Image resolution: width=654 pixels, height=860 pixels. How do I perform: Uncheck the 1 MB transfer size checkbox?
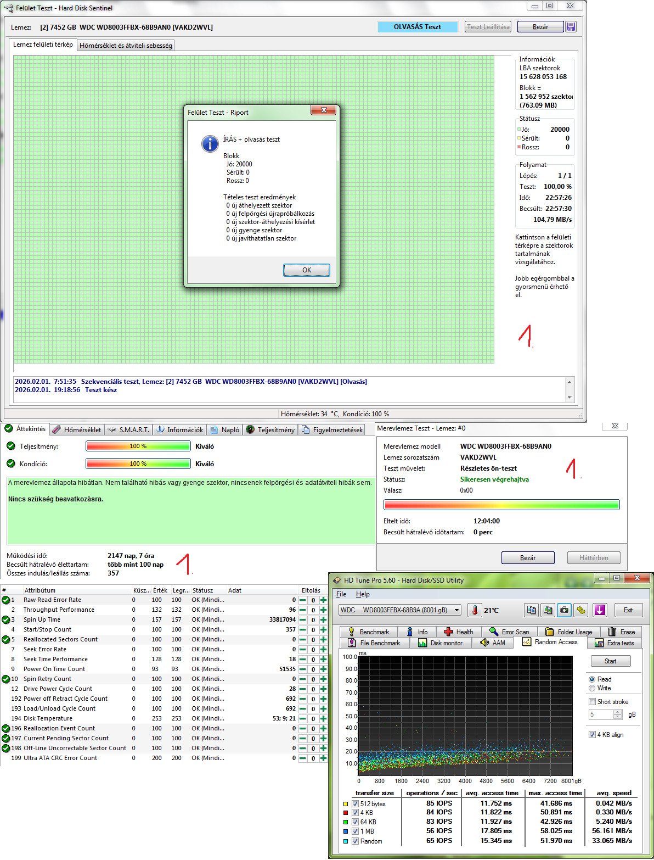355,831
